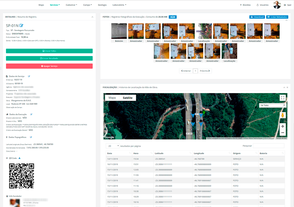Click Enviar Resultado button
The width and height of the screenshot is (294, 207).
coord(49,58)
